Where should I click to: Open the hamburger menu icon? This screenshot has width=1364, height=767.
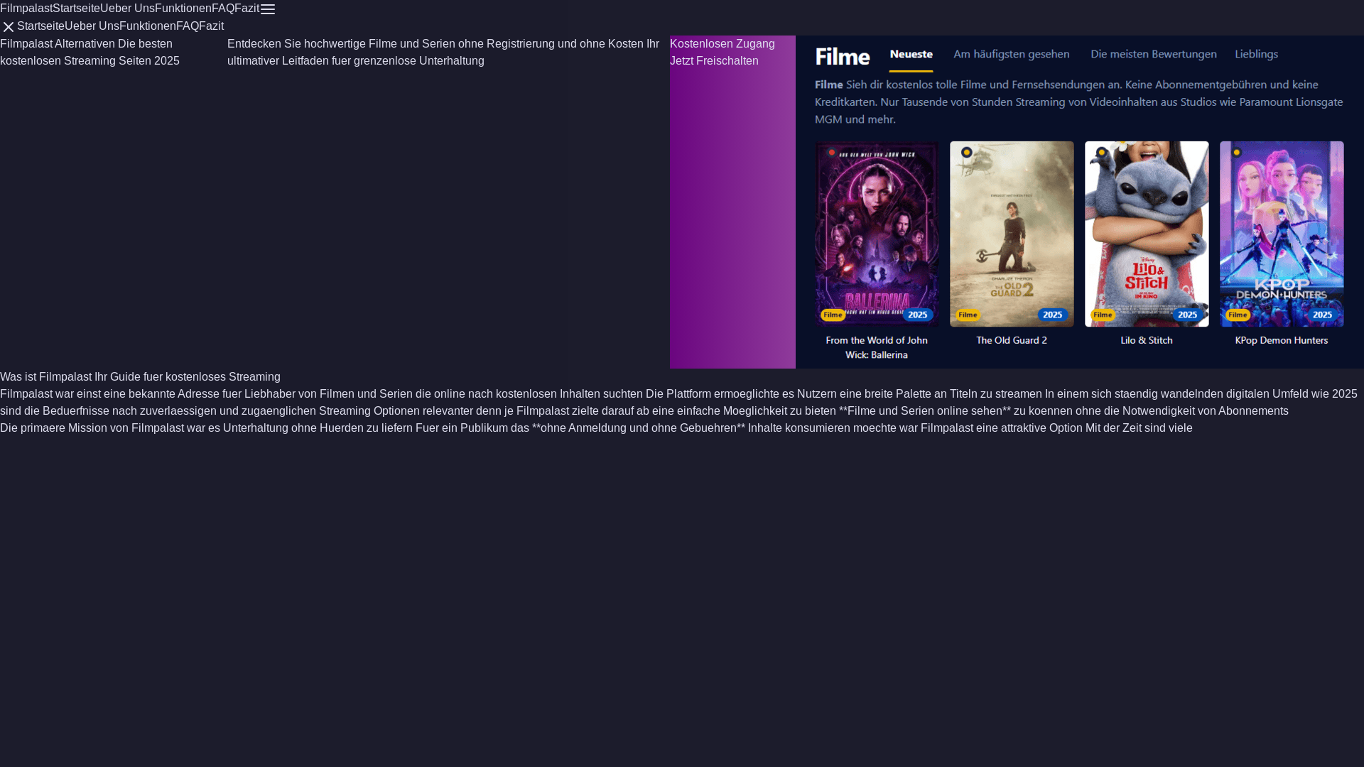(268, 9)
